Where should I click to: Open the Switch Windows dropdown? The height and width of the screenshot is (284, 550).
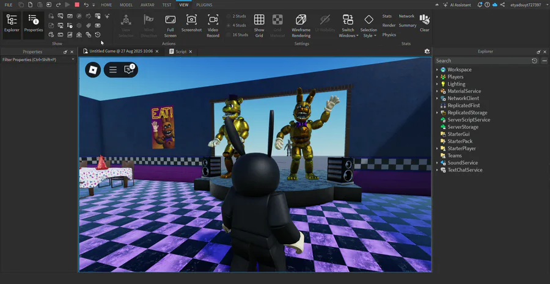pos(348,26)
